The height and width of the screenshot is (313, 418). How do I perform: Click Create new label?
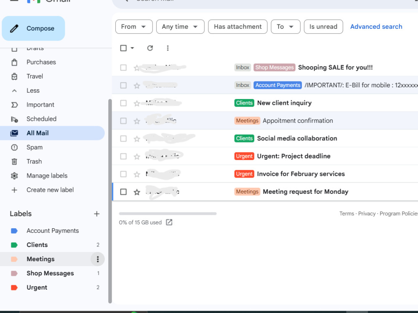point(50,190)
